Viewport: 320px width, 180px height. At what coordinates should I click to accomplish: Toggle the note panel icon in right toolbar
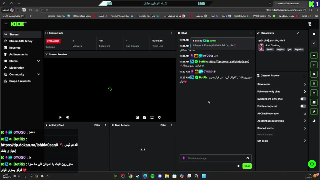coord(314,74)
